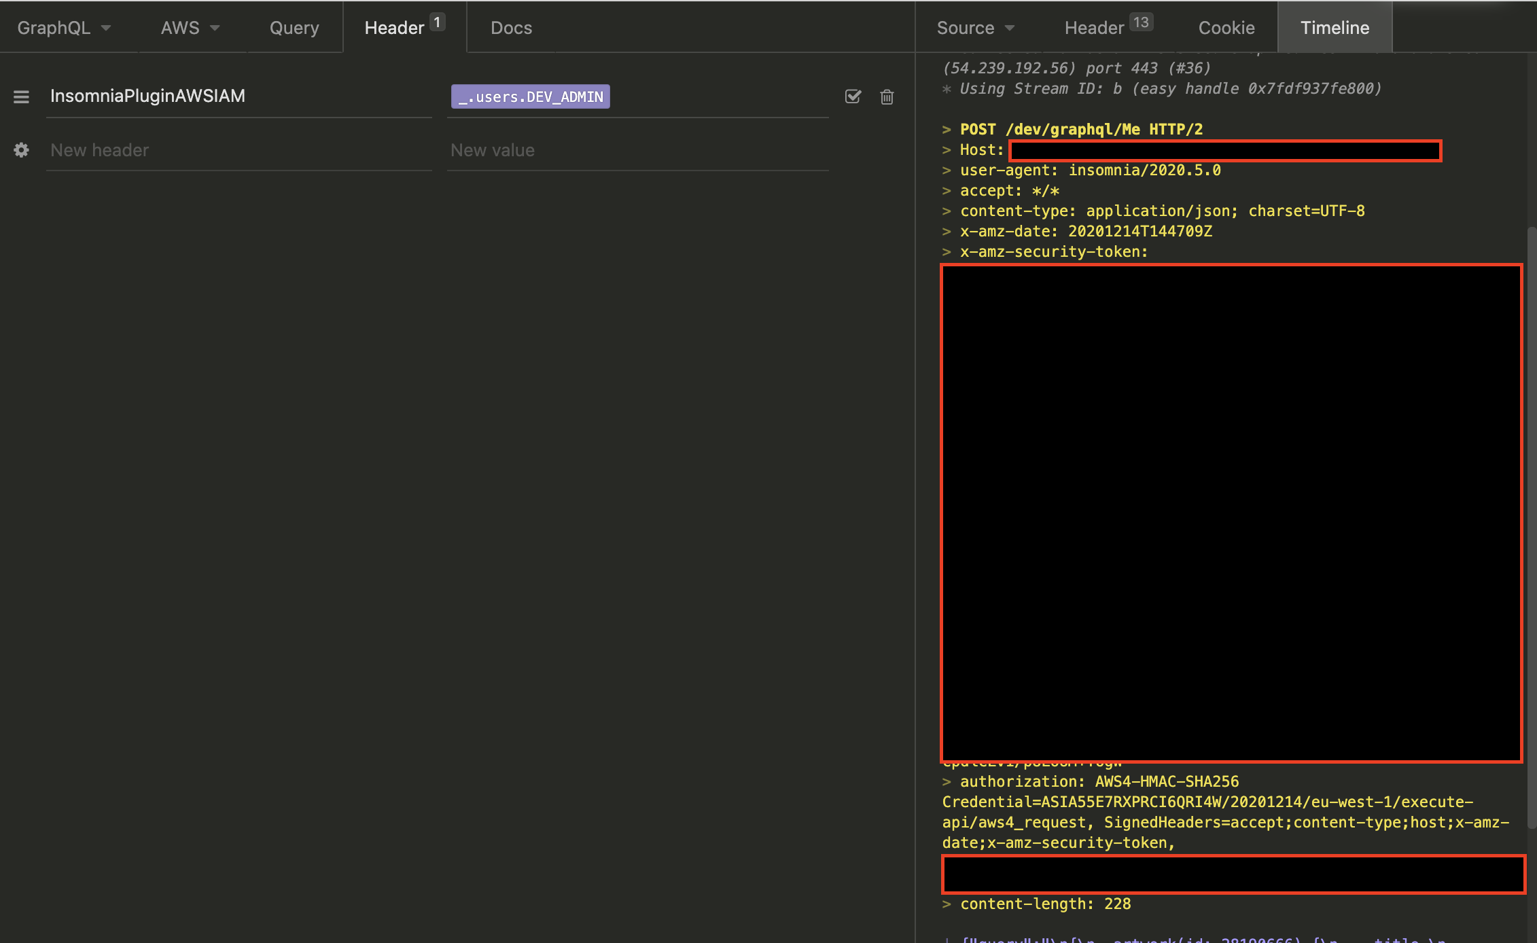
Task: Expand the Source preview mode dropdown
Action: point(975,28)
